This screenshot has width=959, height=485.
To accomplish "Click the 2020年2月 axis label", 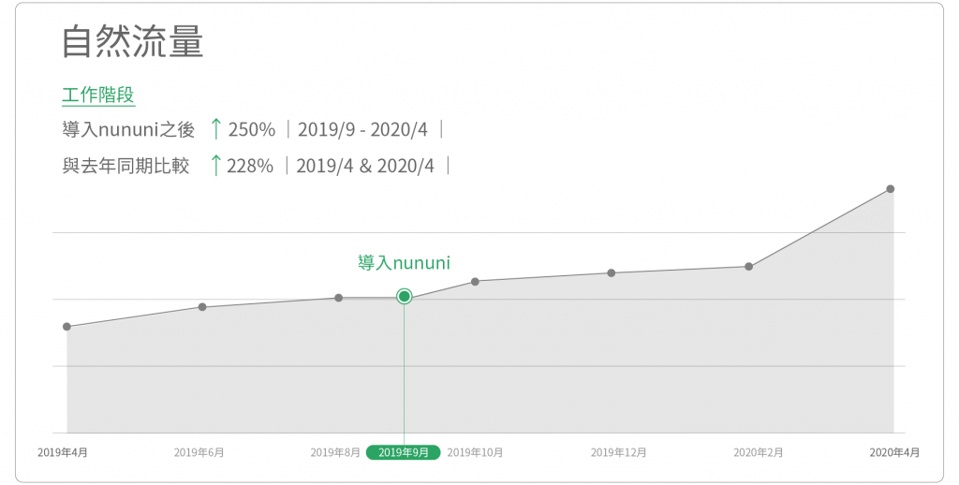I will pos(759,452).
